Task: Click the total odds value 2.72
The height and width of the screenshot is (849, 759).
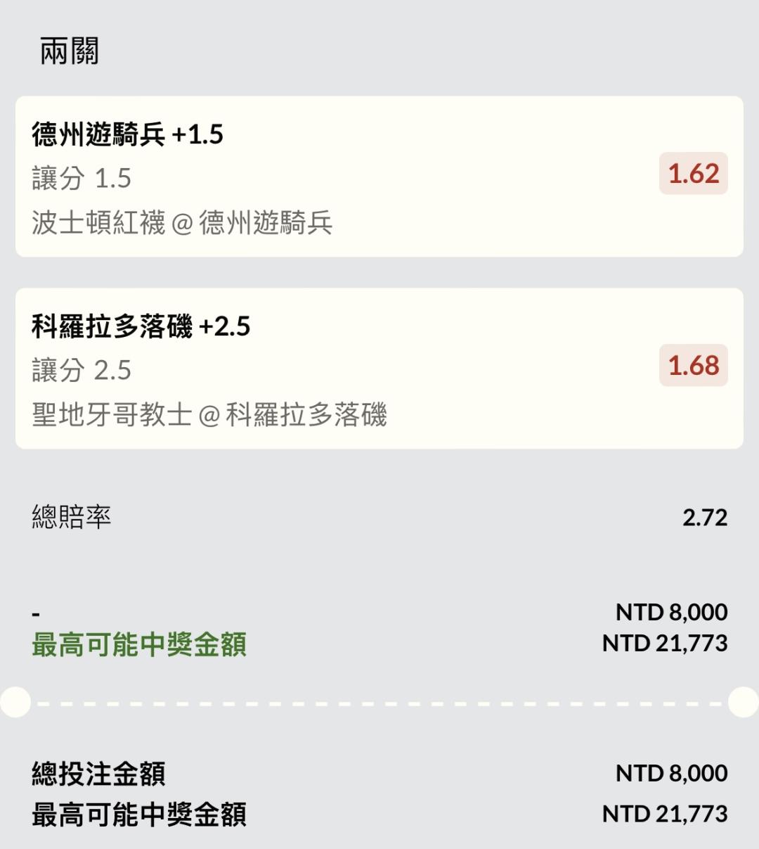Action: [705, 518]
